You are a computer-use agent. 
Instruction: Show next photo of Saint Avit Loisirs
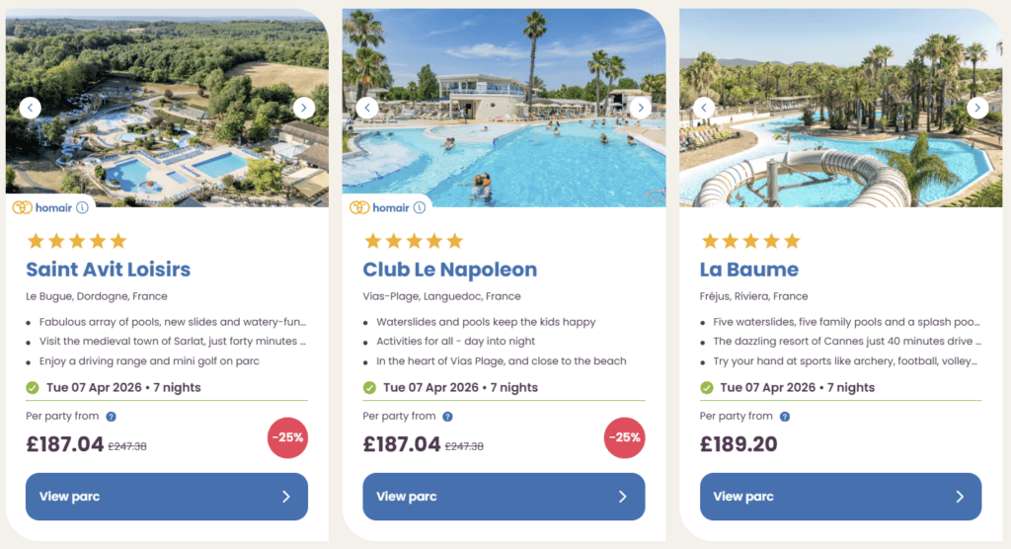pyautogui.click(x=304, y=108)
